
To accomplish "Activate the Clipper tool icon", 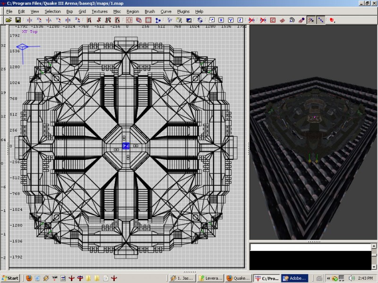I will pos(158,20).
